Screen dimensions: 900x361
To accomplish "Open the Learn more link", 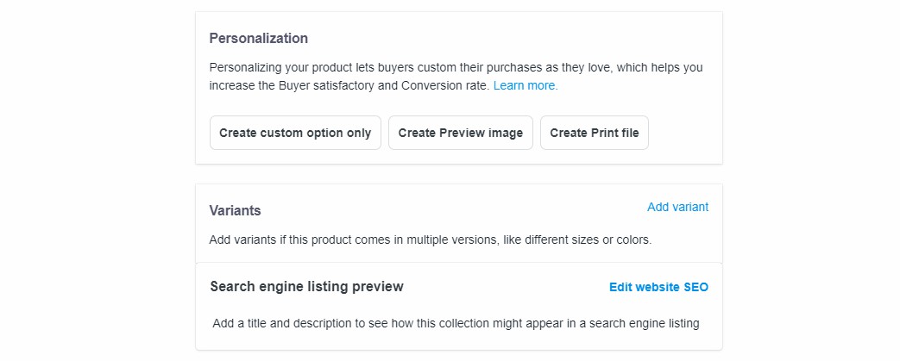I will point(526,85).
